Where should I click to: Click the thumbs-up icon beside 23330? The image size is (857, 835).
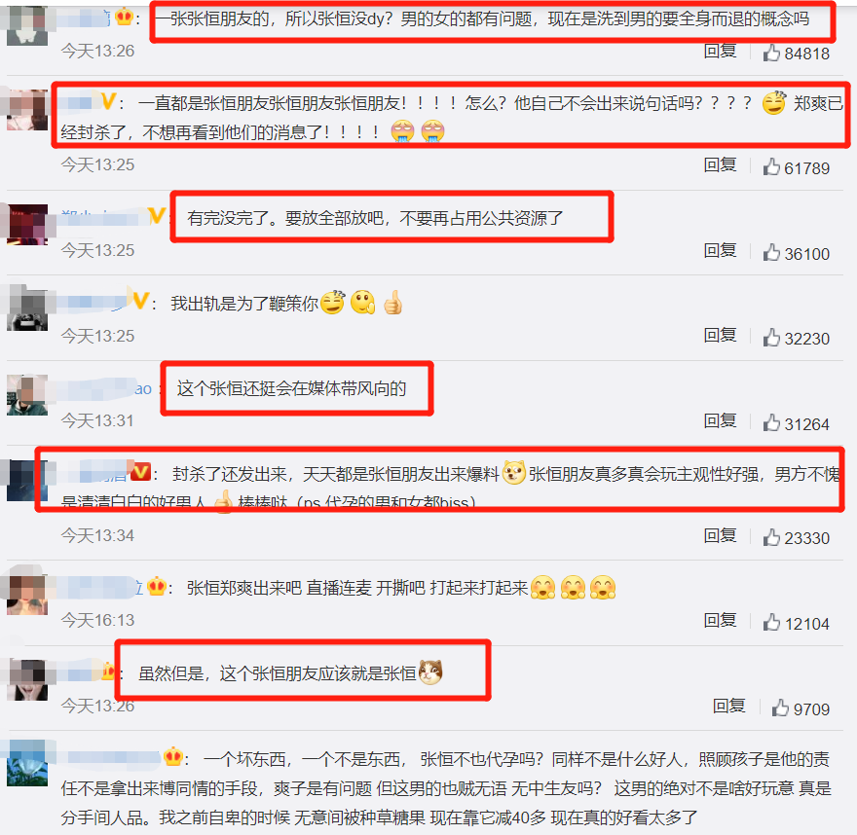click(771, 537)
